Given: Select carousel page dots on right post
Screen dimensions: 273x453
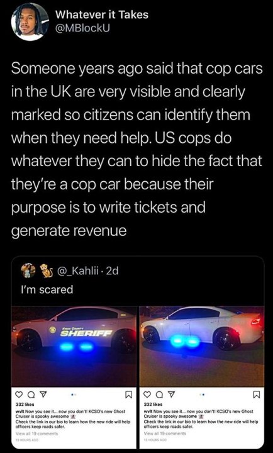Looking at the screenshot, I should click(x=201, y=394).
